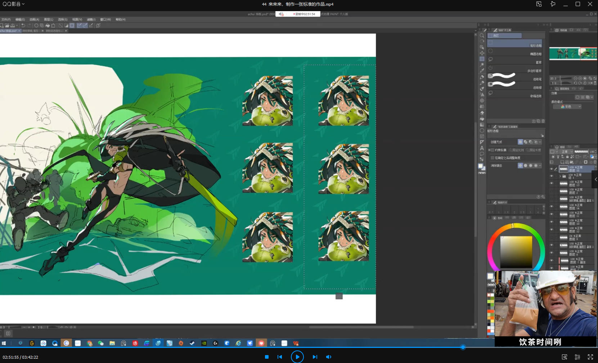The width and height of the screenshot is (598, 363).
Task: Toggle visibility of layer 图层 14
Action: (552, 207)
